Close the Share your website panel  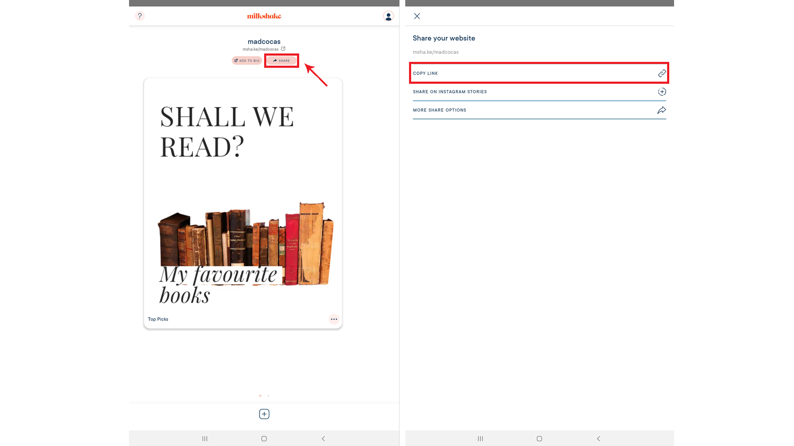[x=417, y=16]
